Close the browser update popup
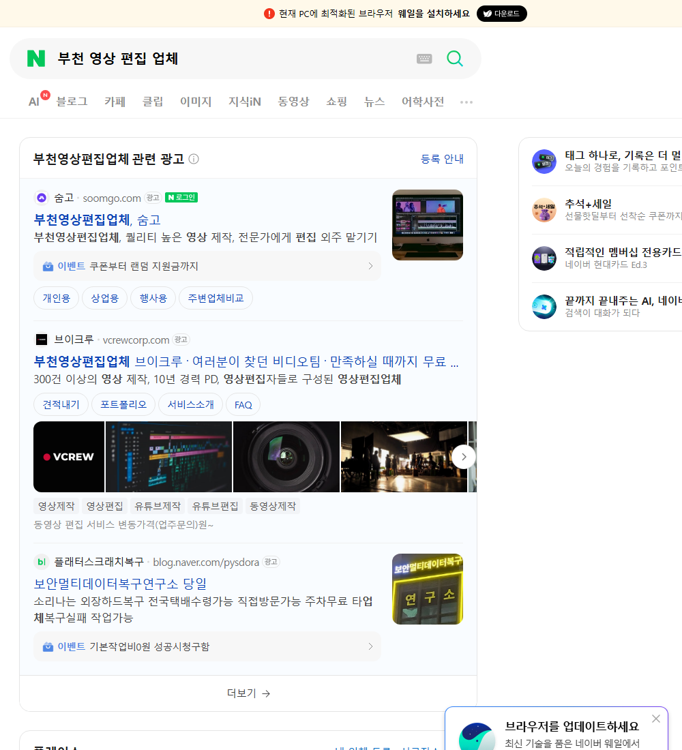 656,719
